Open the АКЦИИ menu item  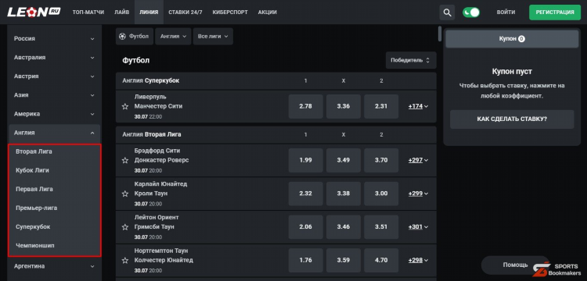click(x=268, y=12)
